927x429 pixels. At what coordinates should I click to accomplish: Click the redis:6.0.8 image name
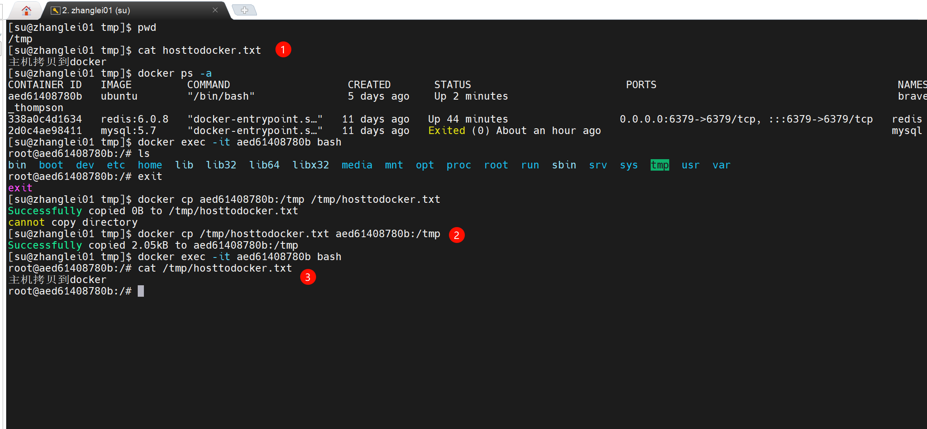tap(134, 119)
